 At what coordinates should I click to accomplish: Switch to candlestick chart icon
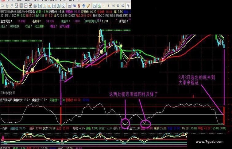(x=30, y=6)
